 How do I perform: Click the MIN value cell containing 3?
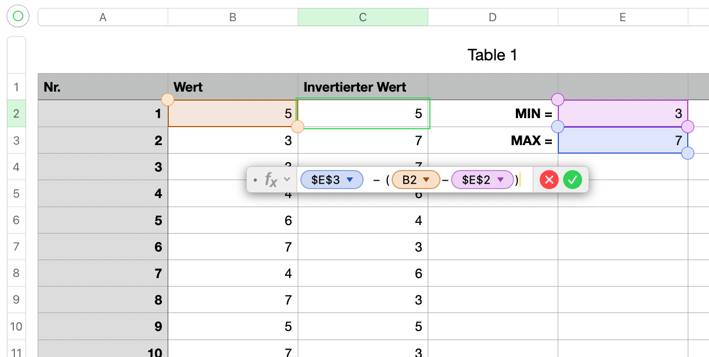tap(622, 113)
